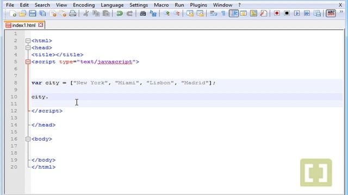Click the Zoom Out icon
The width and height of the screenshot is (348, 195).
pyautogui.click(x=177, y=14)
